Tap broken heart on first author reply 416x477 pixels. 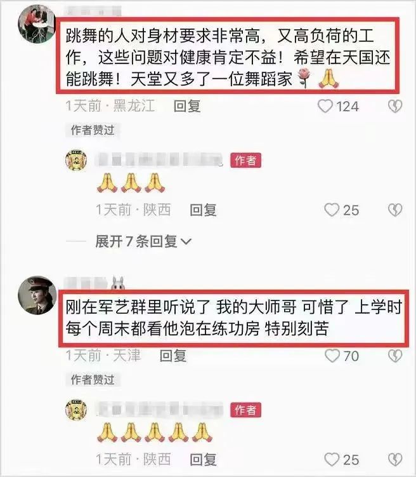(x=395, y=210)
